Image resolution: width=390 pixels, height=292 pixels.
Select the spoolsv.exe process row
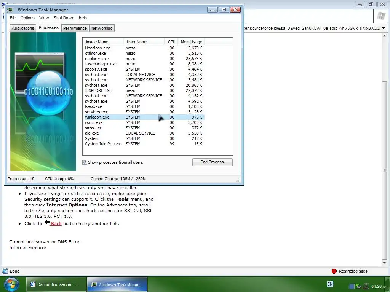pos(144,69)
